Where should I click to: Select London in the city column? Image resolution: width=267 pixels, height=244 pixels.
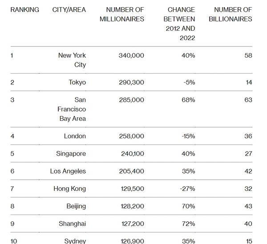75,136
